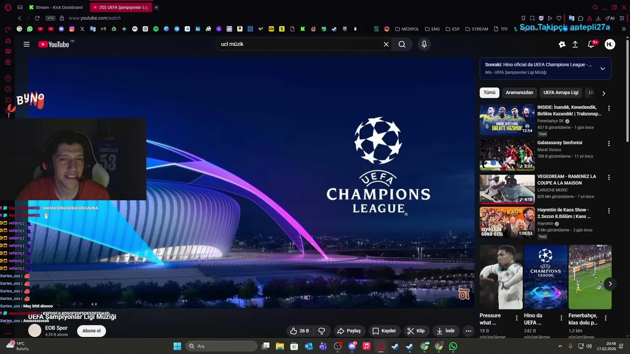
Task: Clear the search box with X
Action: (x=386, y=44)
